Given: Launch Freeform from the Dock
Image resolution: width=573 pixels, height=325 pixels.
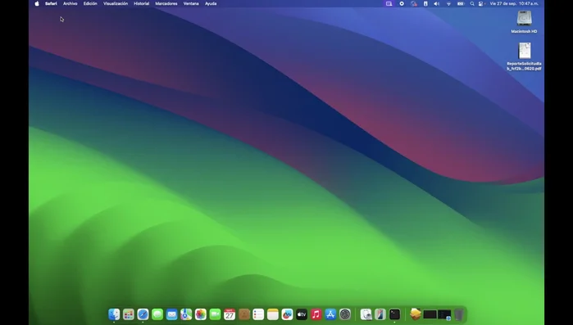Looking at the screenshot, I should click(x=287, y=314).
